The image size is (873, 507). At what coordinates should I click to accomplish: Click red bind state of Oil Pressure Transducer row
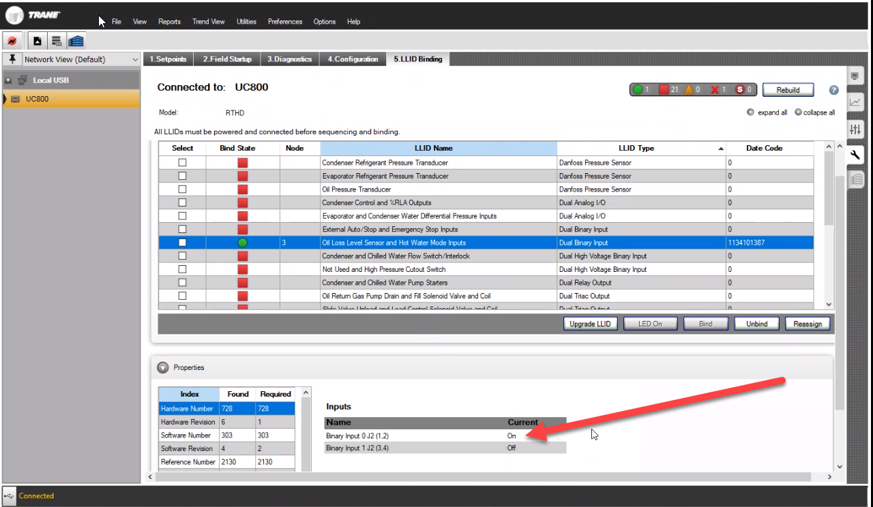(x=243, y=189)
